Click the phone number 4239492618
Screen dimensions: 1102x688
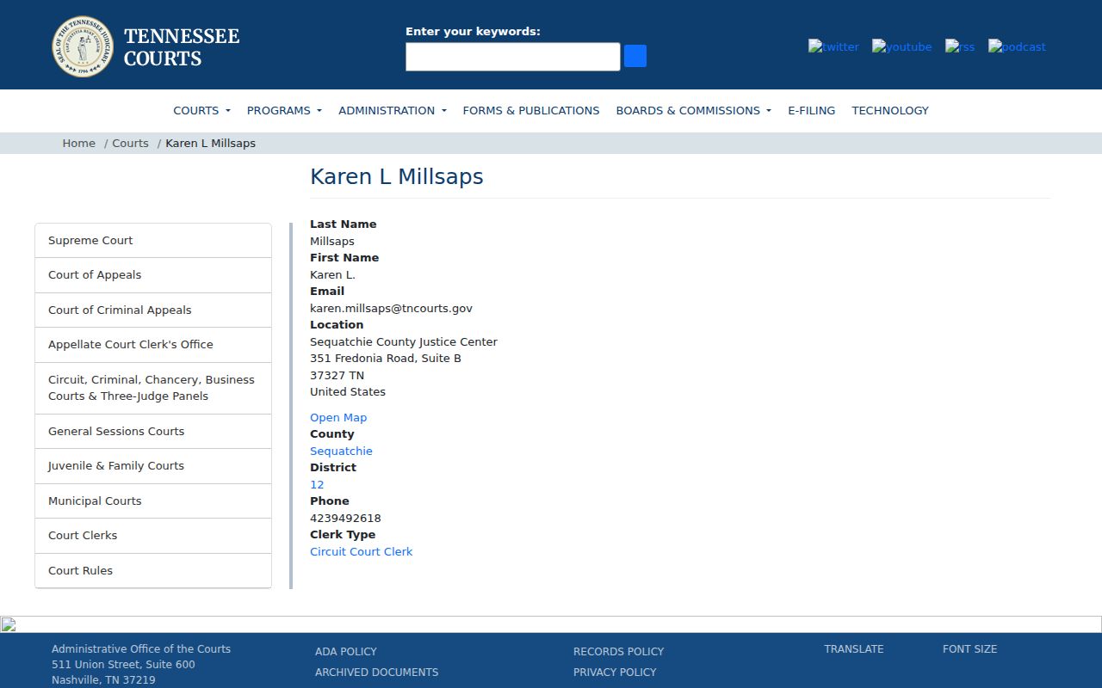coord(345,518)
